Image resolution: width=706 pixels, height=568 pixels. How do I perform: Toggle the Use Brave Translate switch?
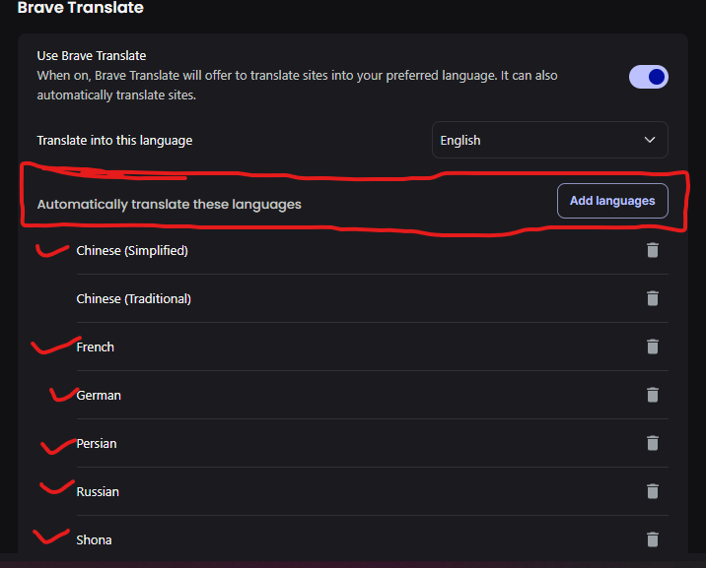pos(649,77)
